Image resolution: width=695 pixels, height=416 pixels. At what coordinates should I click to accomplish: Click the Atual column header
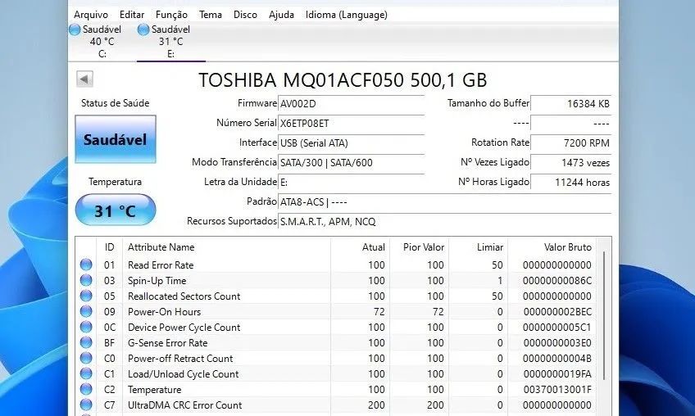pos(360,247)
